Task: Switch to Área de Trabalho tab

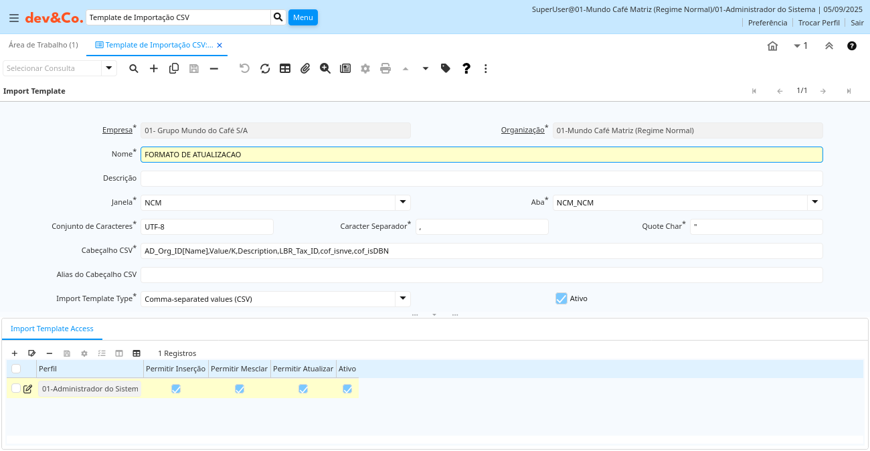Action: [x=43, y=45]
